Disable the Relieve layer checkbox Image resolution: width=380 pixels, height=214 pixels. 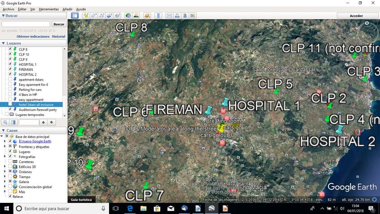click(x=10, y=196)
